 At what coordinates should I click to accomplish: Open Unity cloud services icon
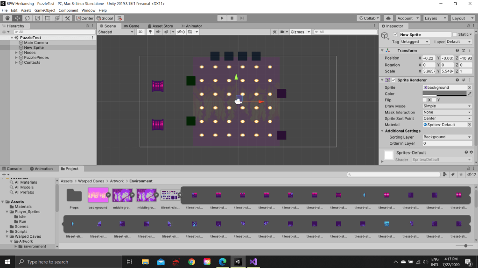tap(388, 18)
